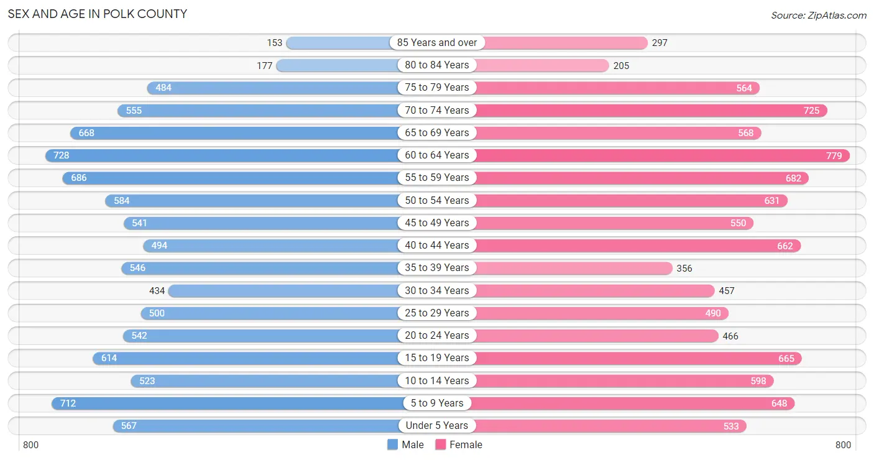Open the ZipAtlas.com source link

(x=819, y=15)
